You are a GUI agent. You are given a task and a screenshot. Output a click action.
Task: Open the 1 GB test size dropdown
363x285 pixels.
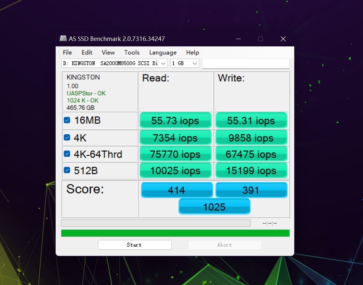point(185,63)
